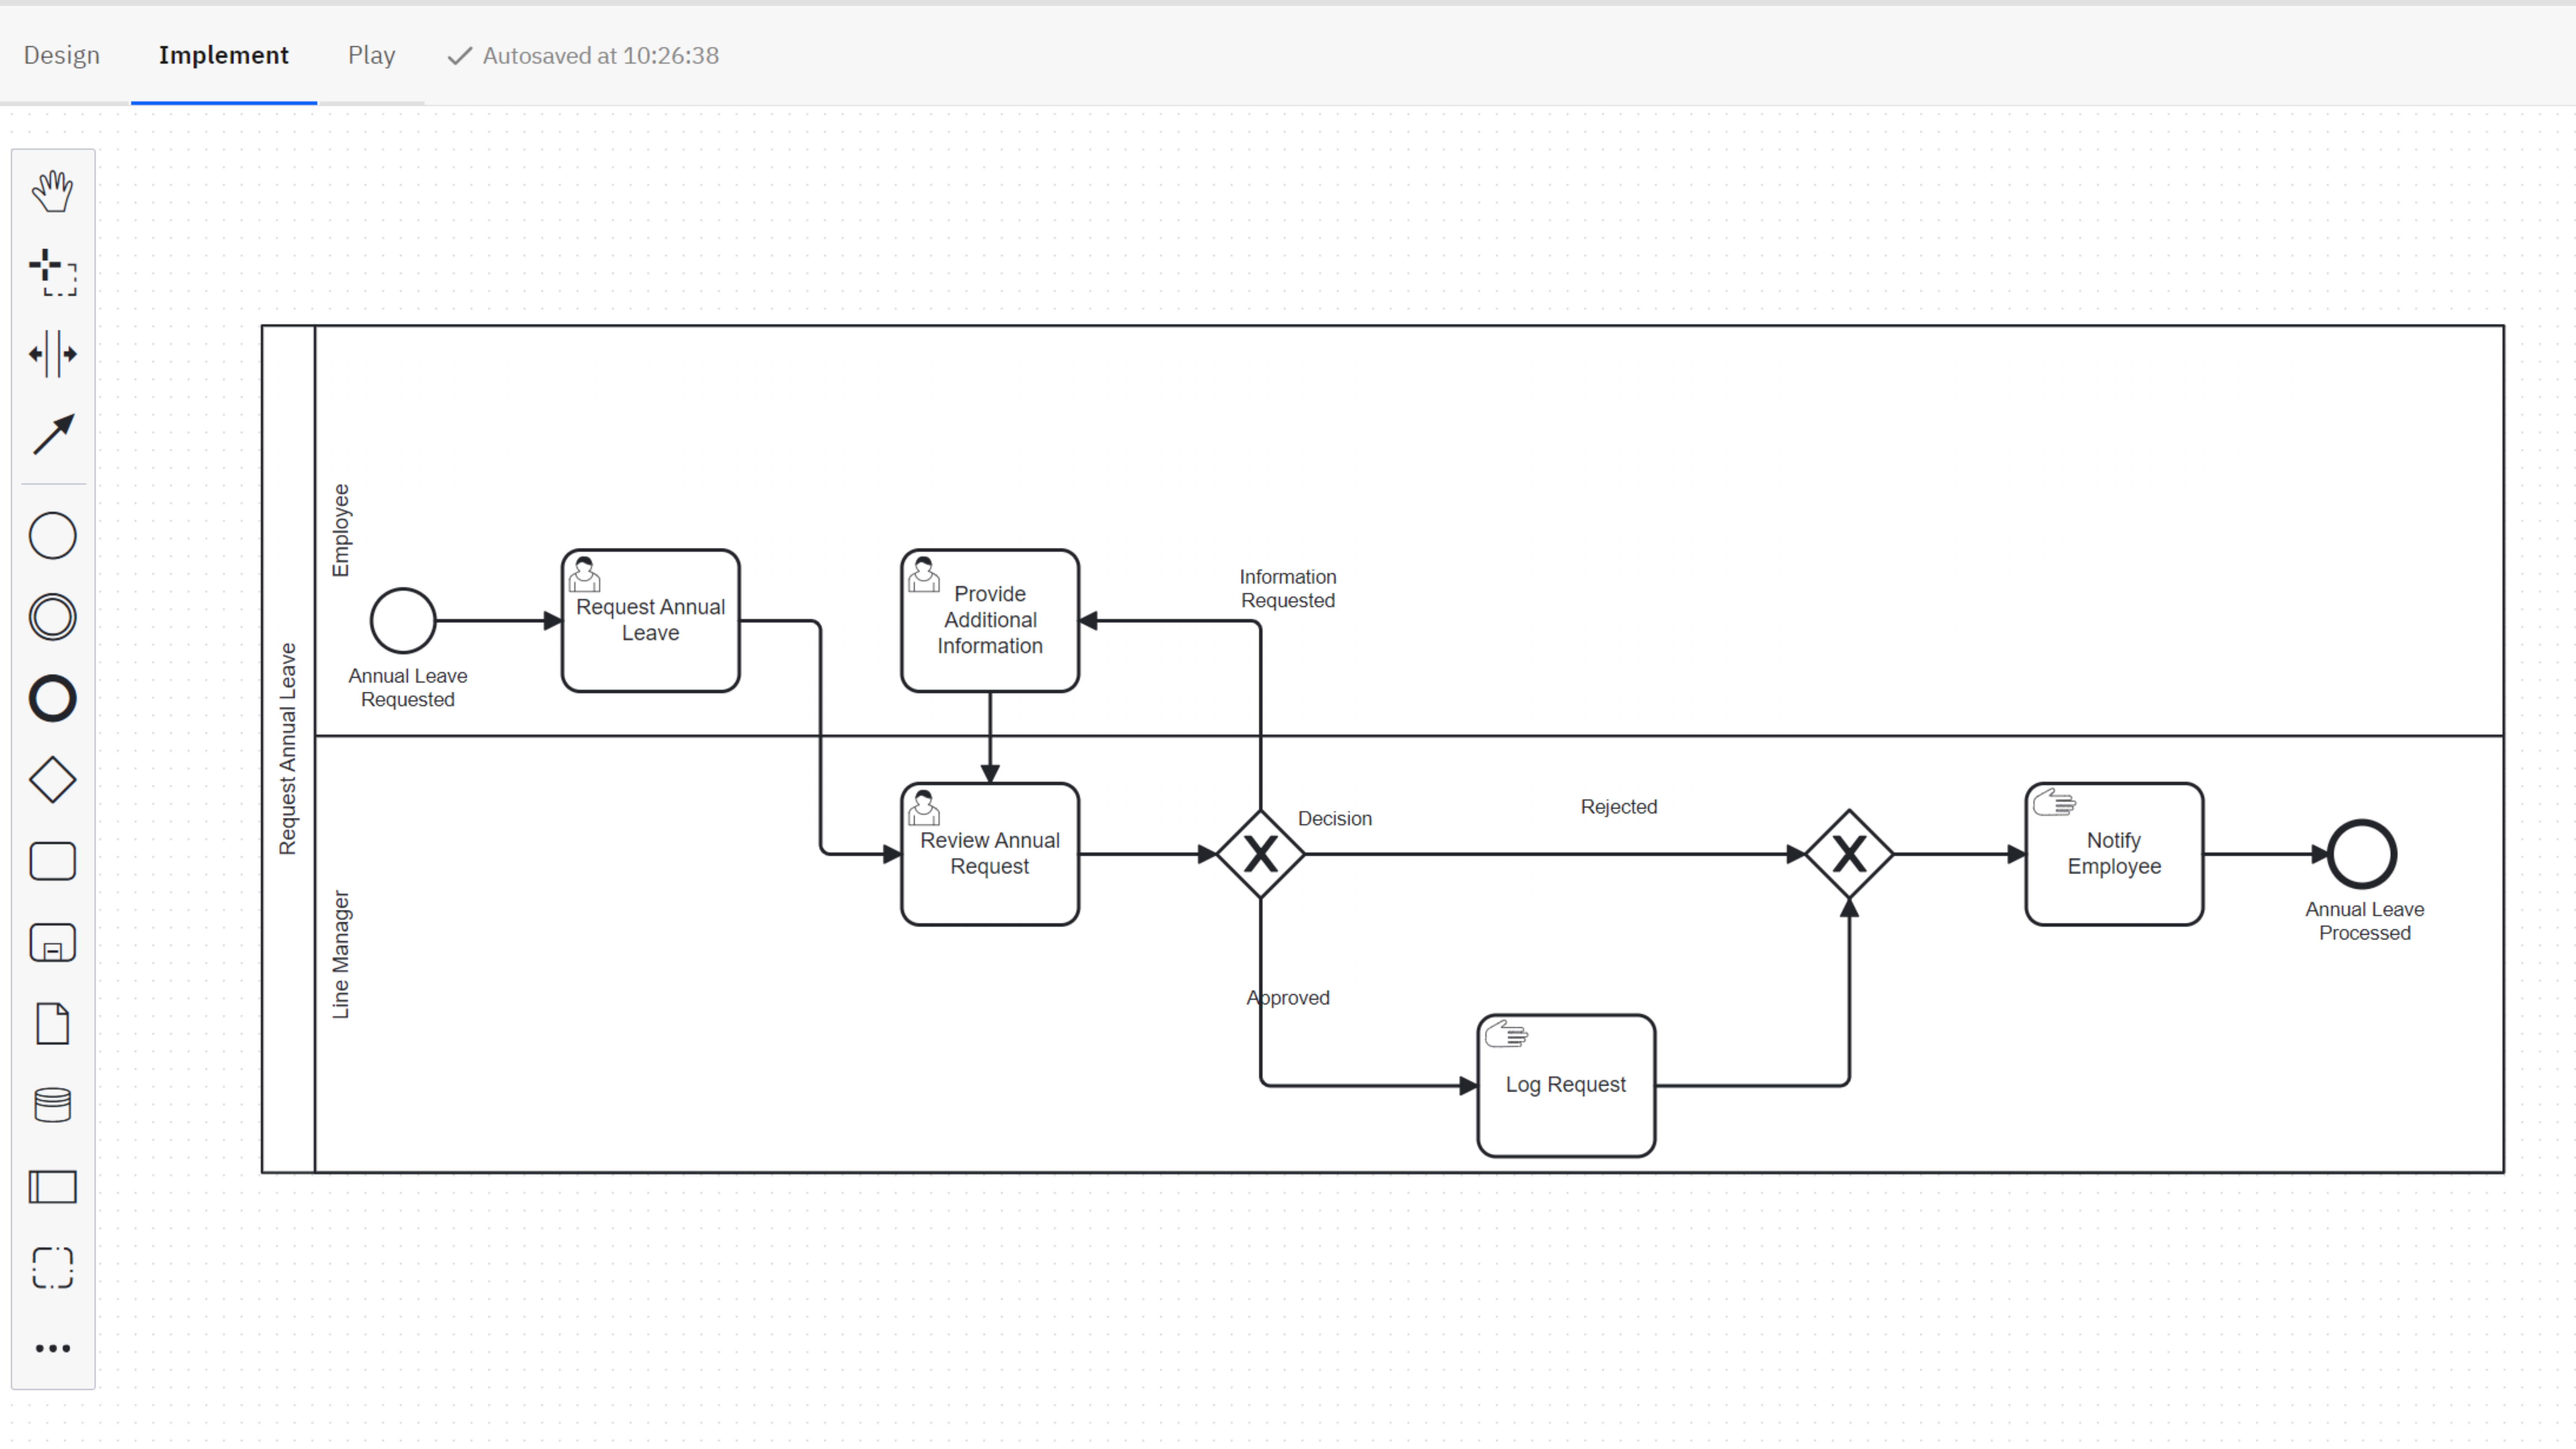Click the Information Requested flow label
This screenshot has height=1449, width=2576.
pyautogui.click(x=1288, y=589)
